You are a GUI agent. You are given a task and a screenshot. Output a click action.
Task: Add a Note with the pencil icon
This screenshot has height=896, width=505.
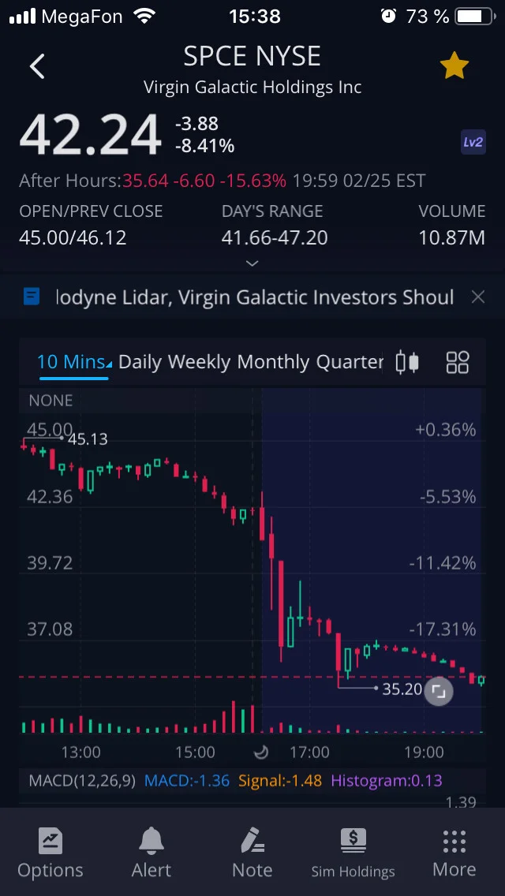[252, 853]
